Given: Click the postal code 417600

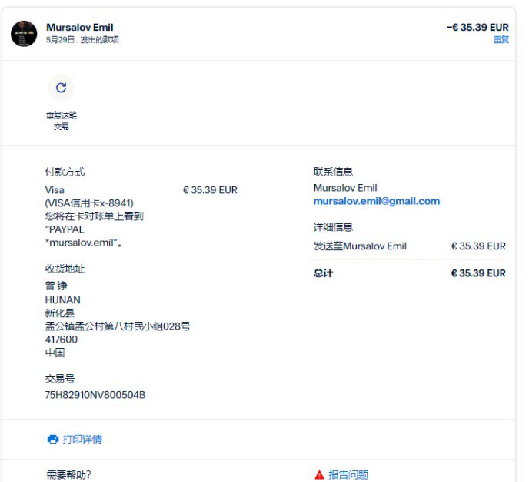Looking at the screenshot, I should [62, 340].
